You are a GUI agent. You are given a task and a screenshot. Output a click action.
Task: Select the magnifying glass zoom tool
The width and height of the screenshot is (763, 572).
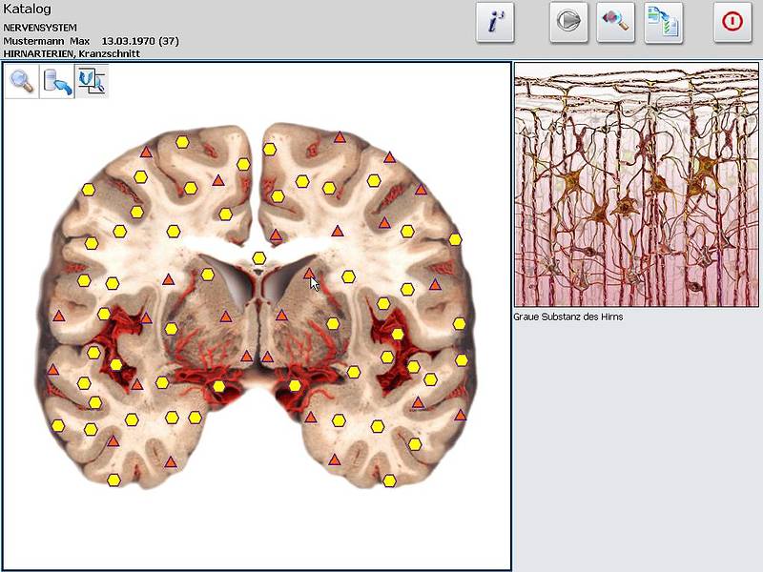21,82
